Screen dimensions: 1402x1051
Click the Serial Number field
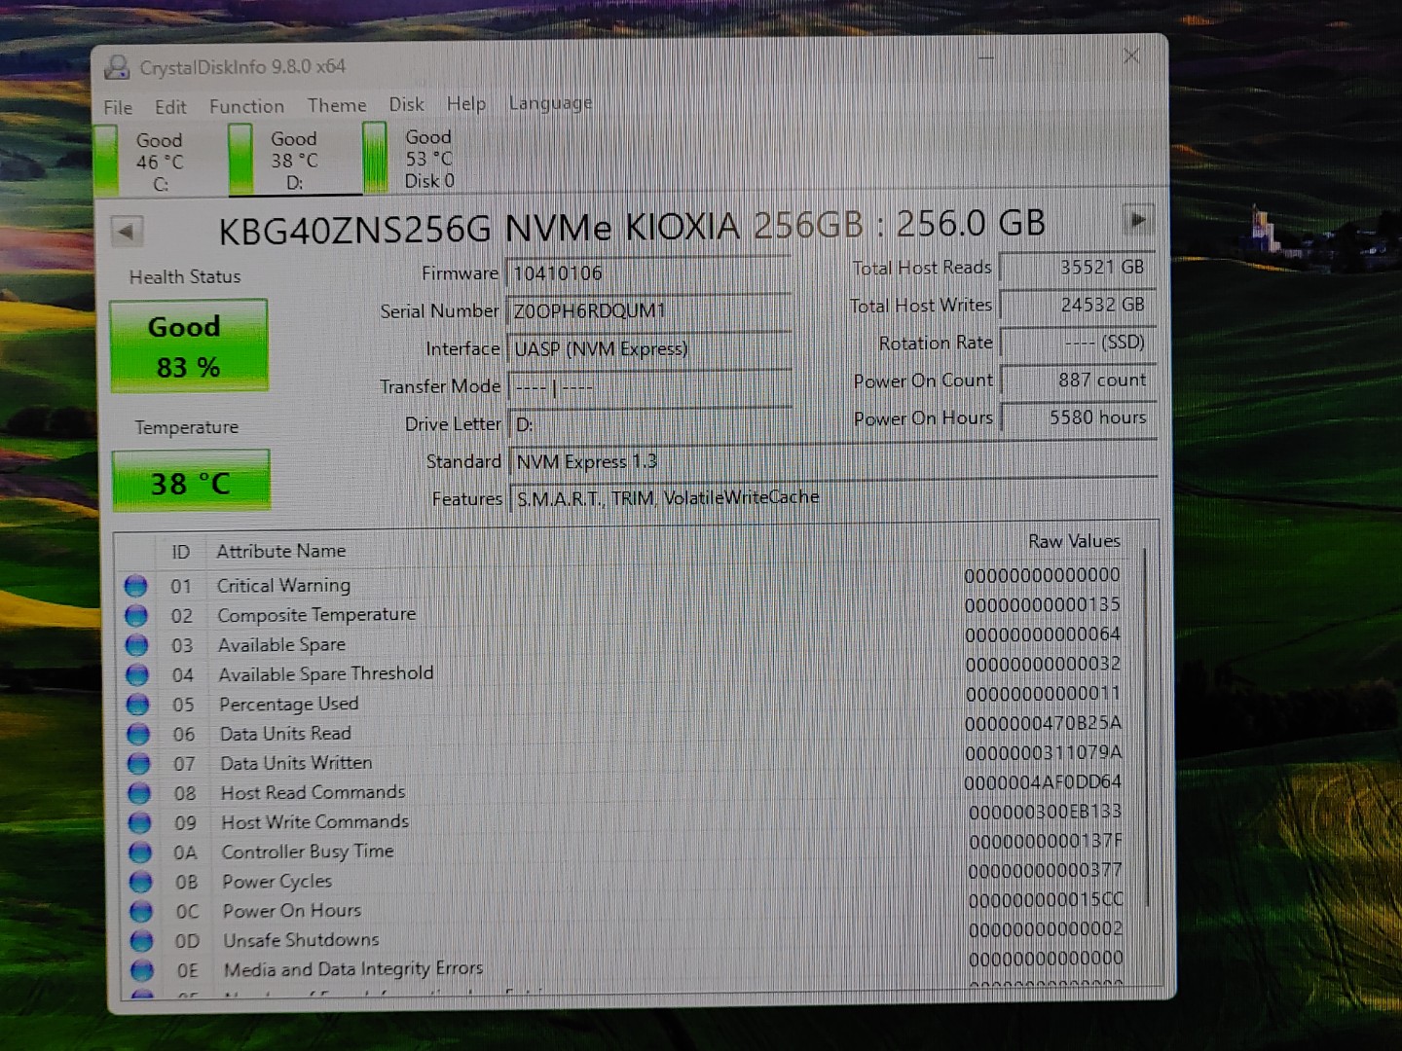click(648, 311)
